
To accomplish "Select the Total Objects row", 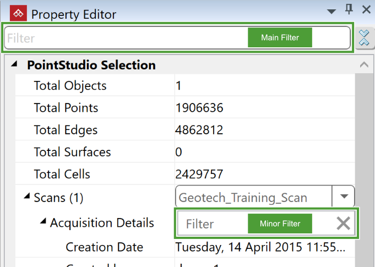I will (70, 86).
